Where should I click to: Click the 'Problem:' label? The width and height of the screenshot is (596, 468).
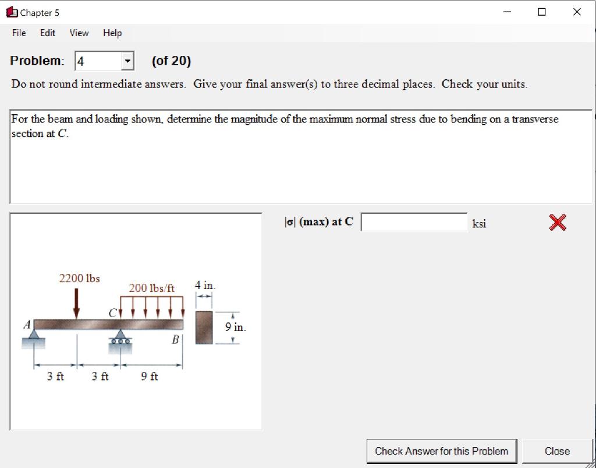[x=37, y=61]
